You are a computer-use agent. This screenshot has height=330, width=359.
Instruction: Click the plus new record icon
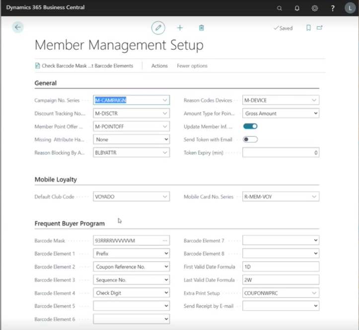(180, 28)
